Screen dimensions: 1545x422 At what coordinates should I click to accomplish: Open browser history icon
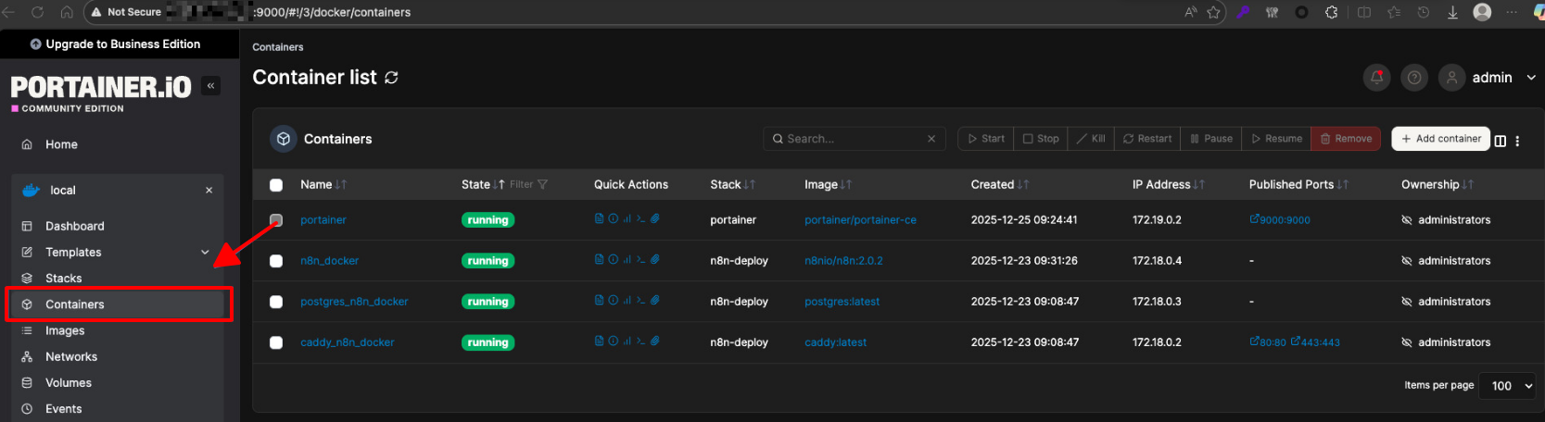[1423, 12]
